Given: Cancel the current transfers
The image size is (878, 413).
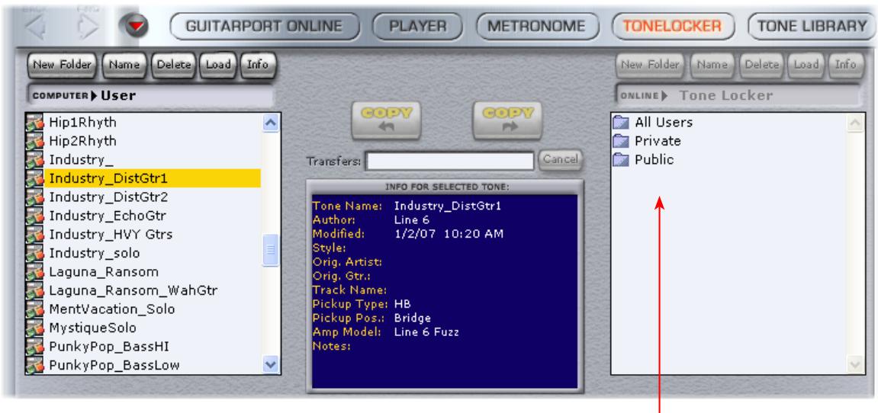Looking at the screenshot, I should 560,160.
